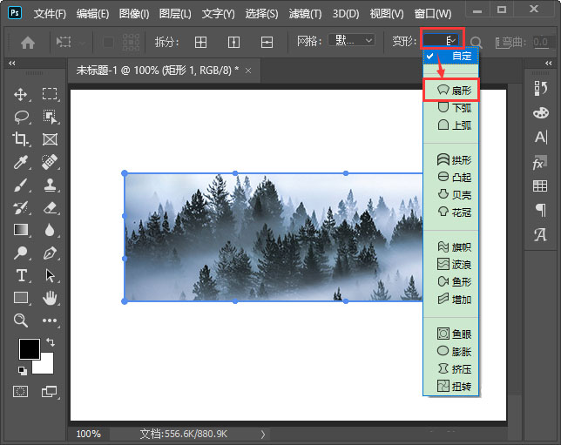Click the 100% zoom field in status bar
This screenshot has height=445, width=561.
tap(88, 434)
